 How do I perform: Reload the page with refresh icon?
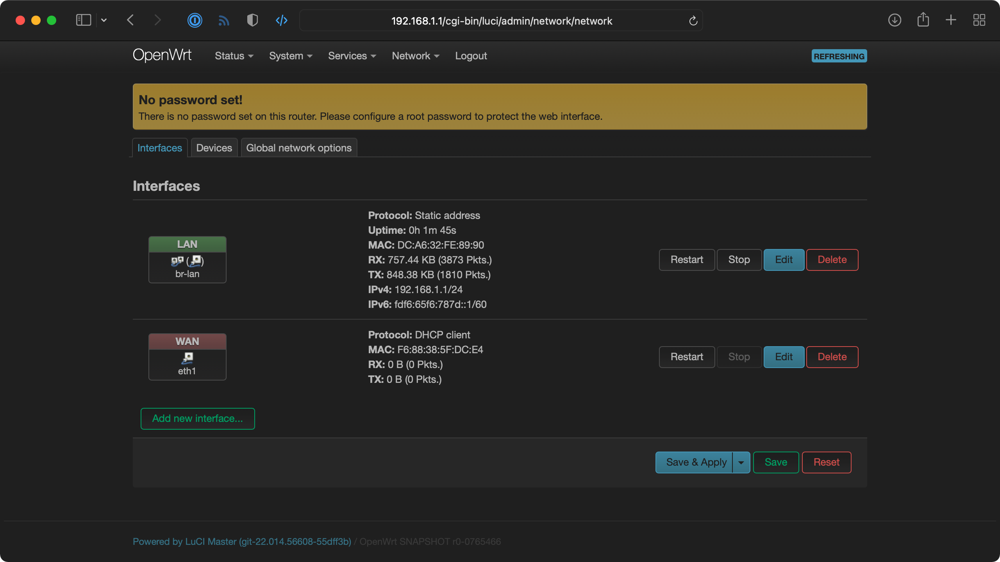point(693,21)
